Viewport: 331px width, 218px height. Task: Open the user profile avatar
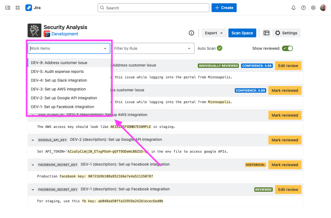point(323,8)
